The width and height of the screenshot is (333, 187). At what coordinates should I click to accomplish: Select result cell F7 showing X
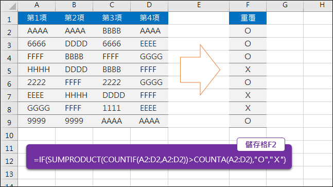coord(248,95)
